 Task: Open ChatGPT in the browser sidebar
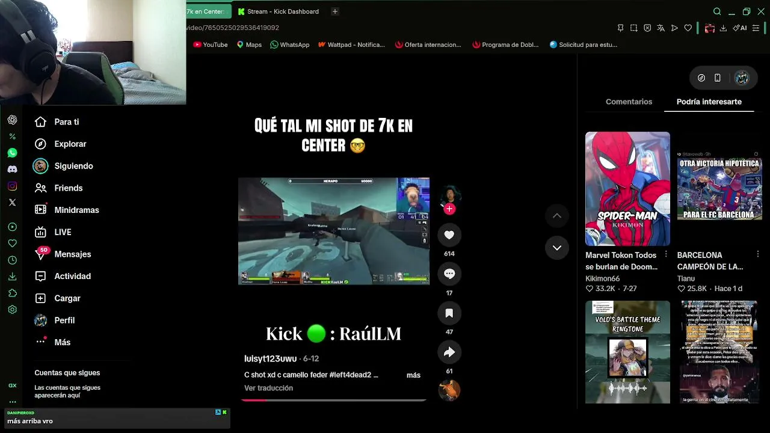coord(12,120)
